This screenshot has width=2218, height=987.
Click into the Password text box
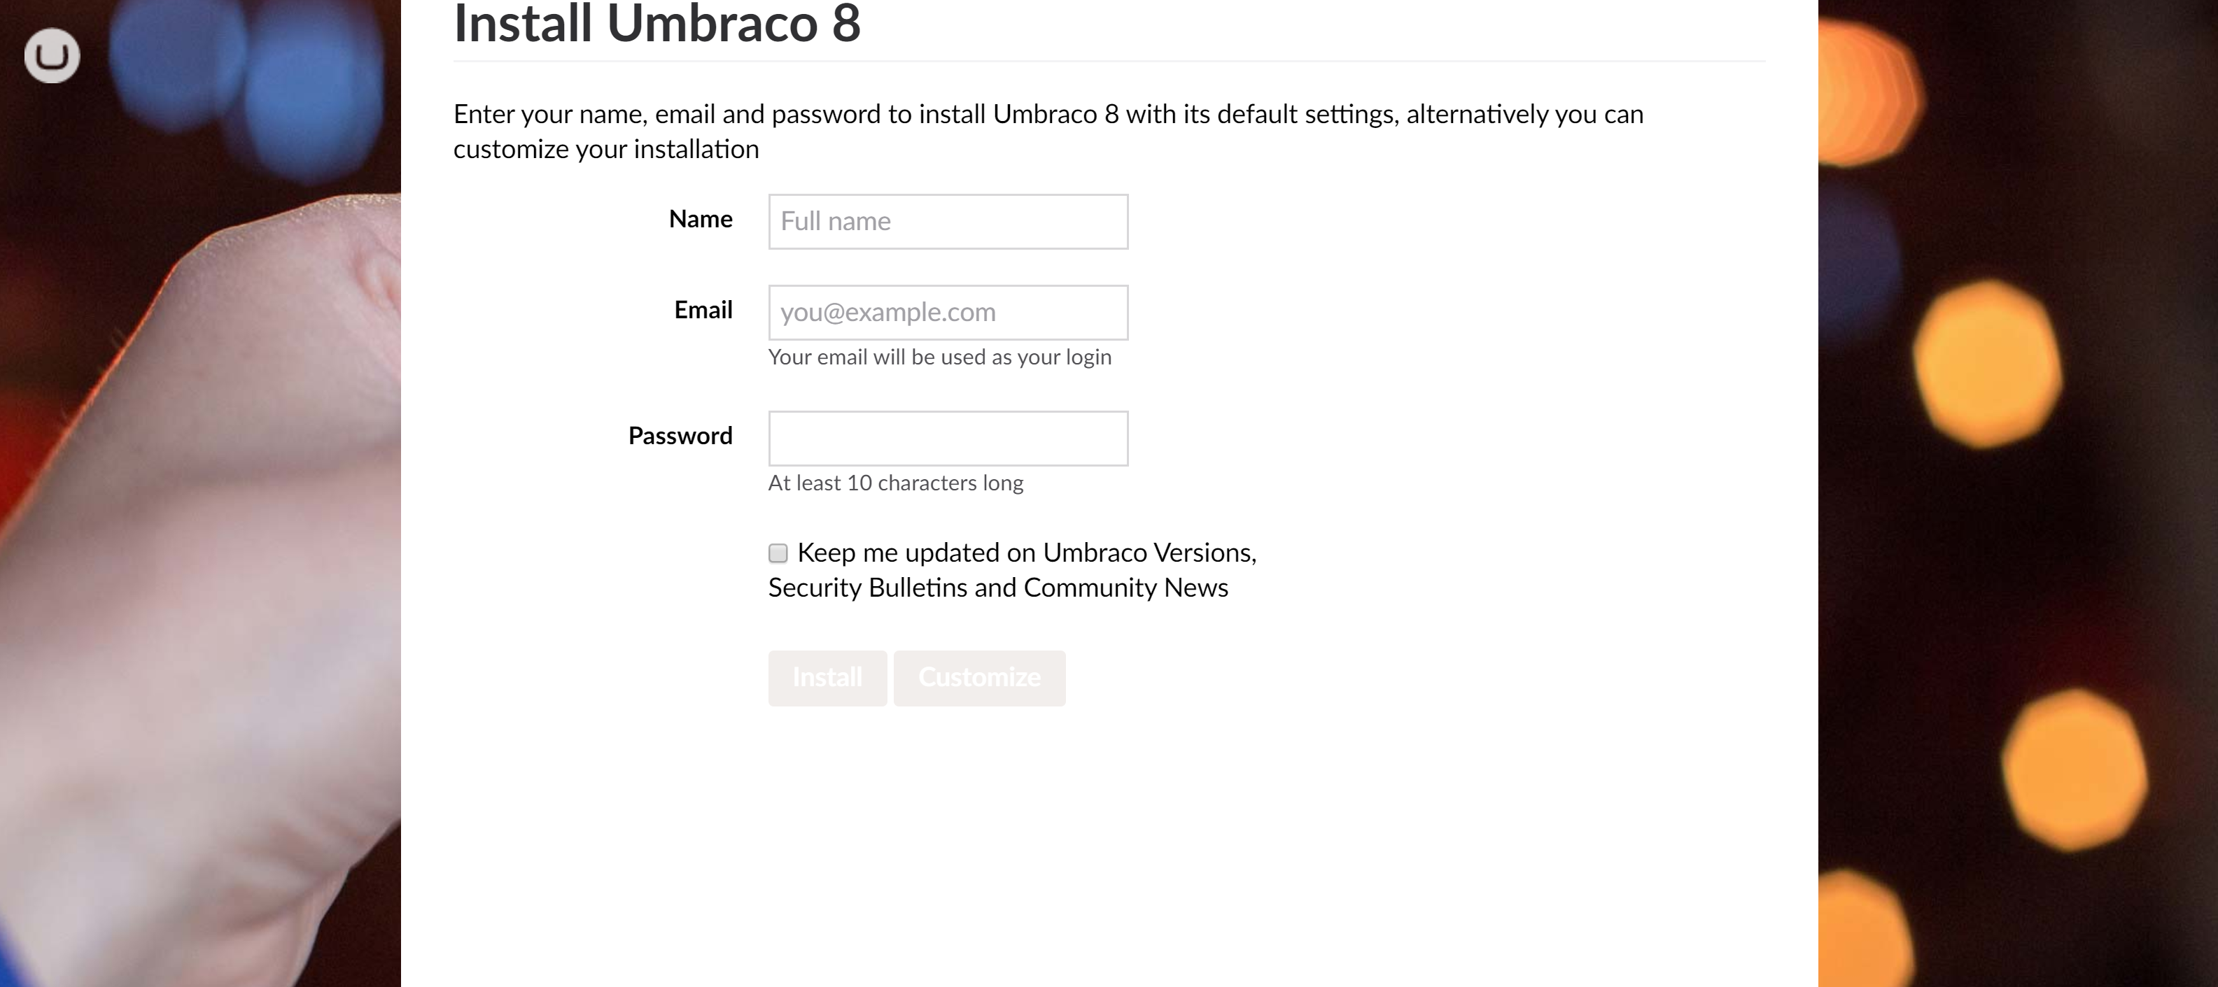click(948, 438)
